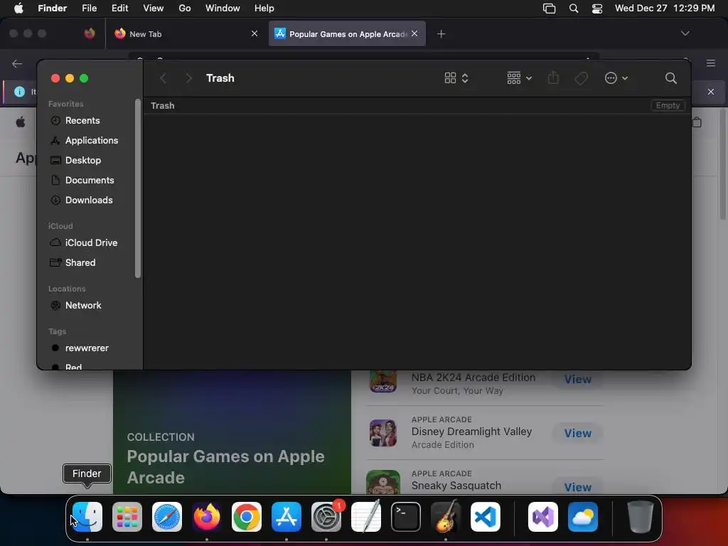Image resolution: width=728 pixels, height=546 pixels.
Task: Open the File menu
Action: (89, 9)
